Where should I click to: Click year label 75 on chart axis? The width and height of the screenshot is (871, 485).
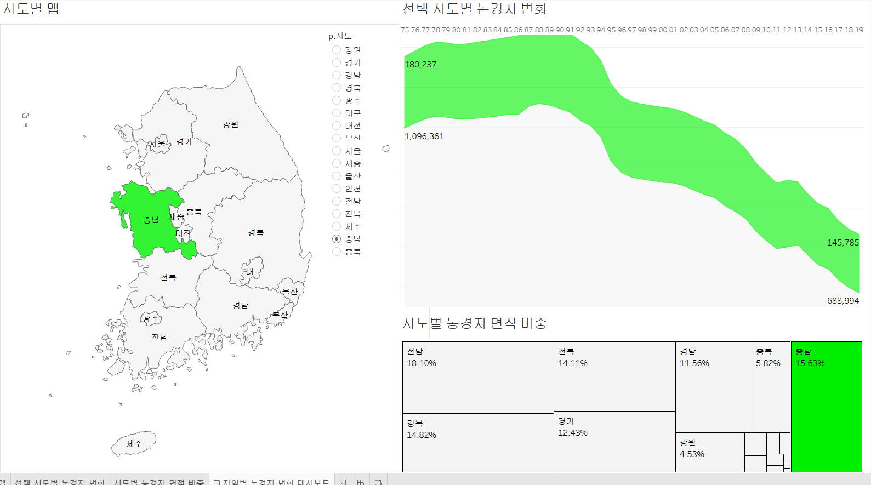pos(405,30)
